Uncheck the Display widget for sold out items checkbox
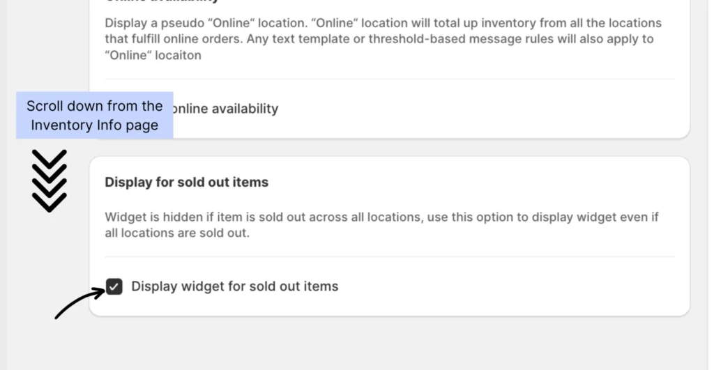 (x=114, y=286)
